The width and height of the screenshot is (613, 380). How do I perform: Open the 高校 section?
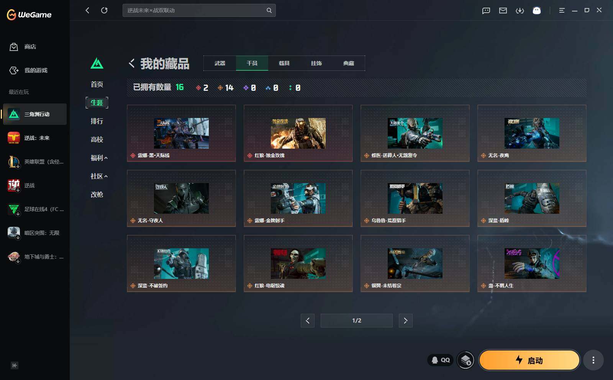[97, 139]
